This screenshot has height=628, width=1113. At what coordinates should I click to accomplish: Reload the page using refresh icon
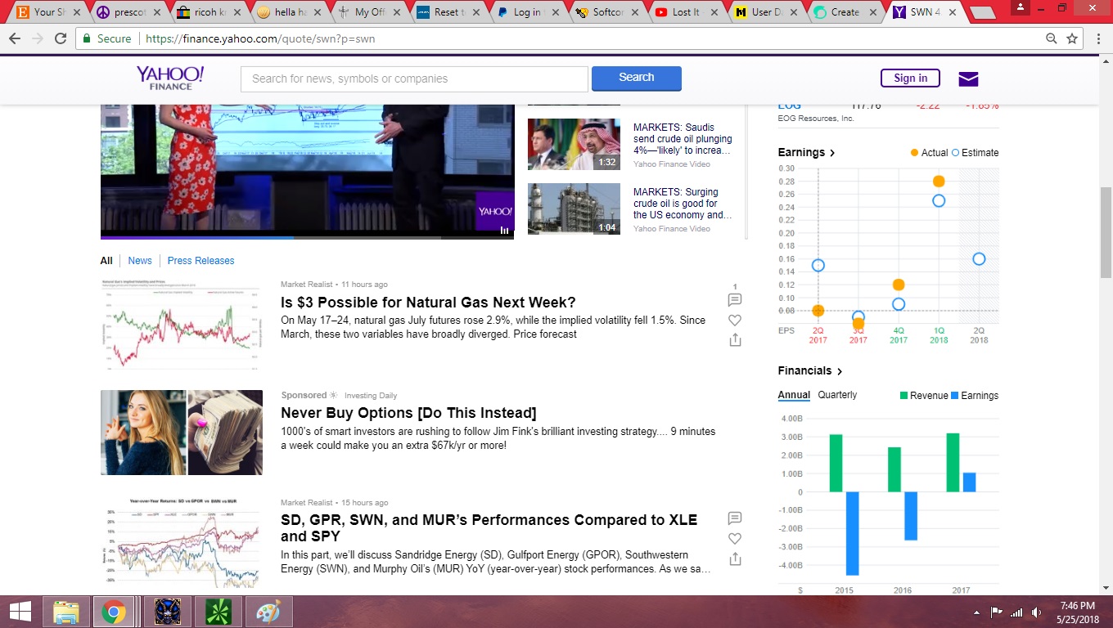click(x=61, y=38)
